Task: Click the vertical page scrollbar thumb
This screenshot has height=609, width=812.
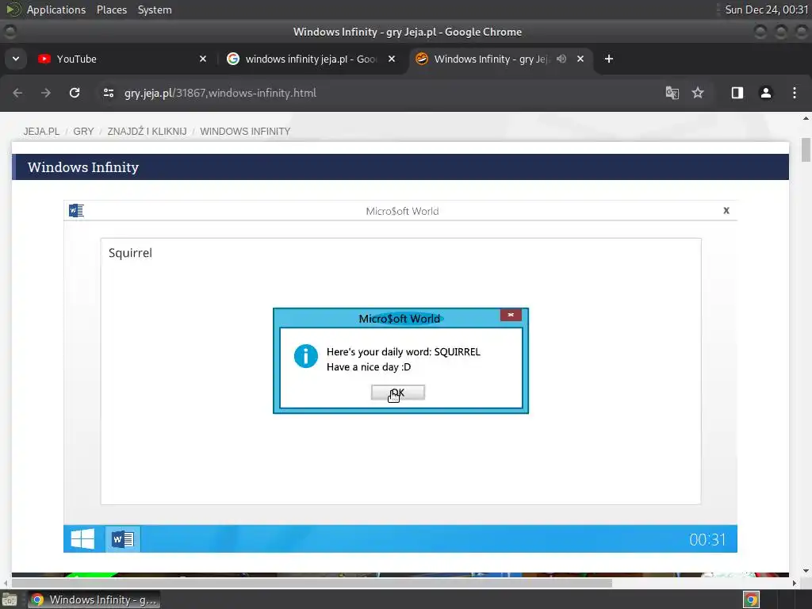Action: pyautogui.click(x=806, y=150)
